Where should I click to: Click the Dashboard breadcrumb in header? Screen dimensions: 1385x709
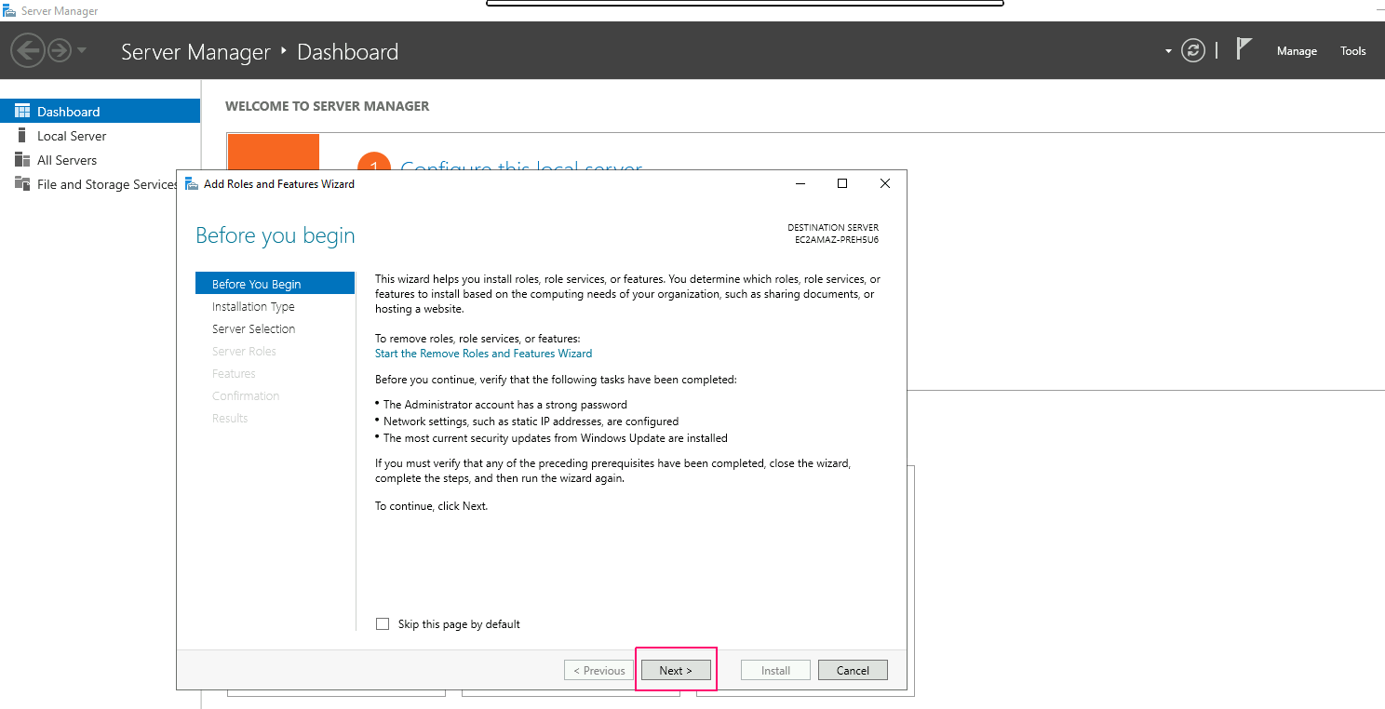(348, 52)
